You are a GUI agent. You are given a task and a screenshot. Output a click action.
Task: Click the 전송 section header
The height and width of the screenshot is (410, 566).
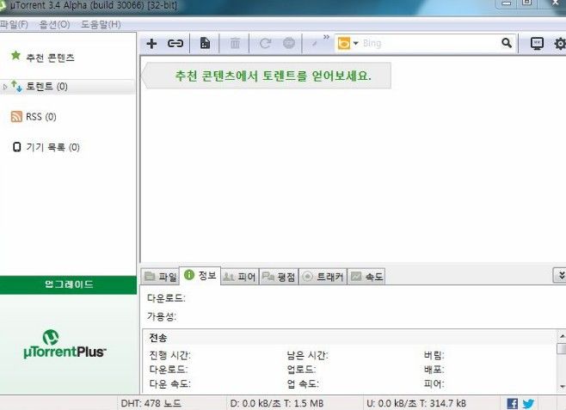pos(158,338)
